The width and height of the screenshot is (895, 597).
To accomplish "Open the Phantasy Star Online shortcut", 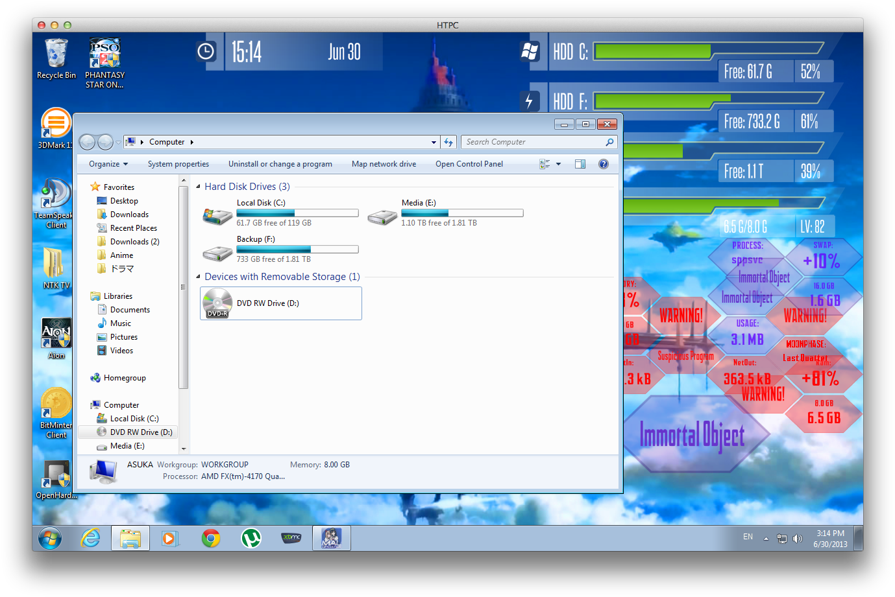I will [104, 52].
